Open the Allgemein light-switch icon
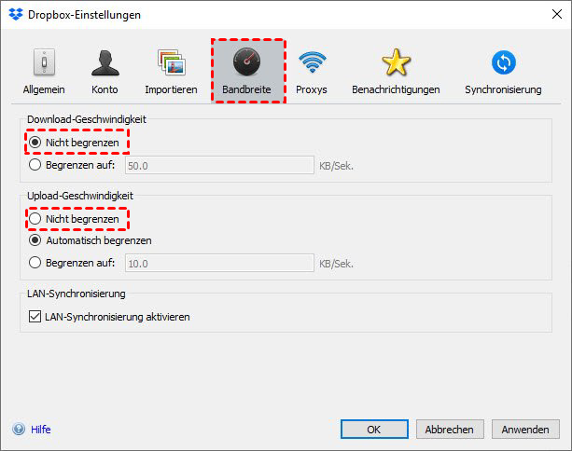 pyautogui.click(x=44, y=62)
